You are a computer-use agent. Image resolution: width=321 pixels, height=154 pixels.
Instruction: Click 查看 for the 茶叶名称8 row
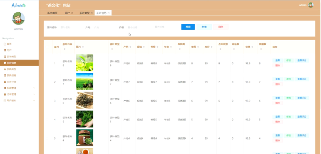[x=278, y=60]
